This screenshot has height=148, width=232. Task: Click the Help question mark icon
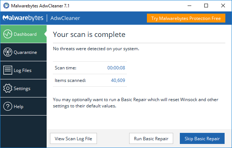(x=8, y=106)
